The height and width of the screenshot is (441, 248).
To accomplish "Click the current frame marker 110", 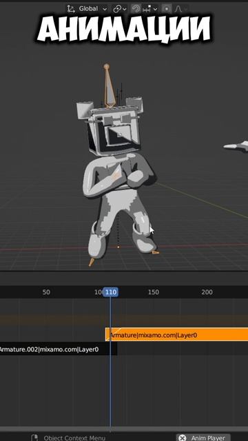I will (110, 292).
